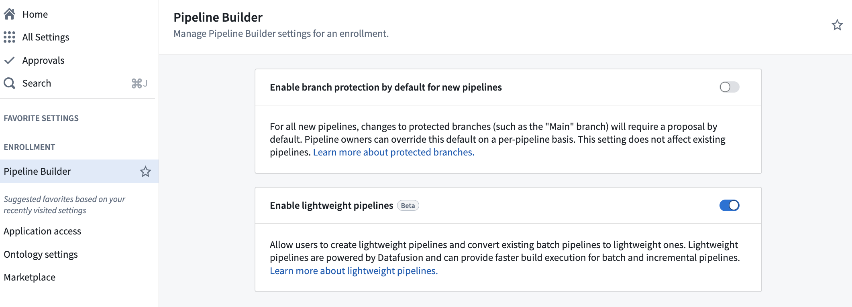Select Marketplace in the sidebar
This screenshot has width=852, height=307.
pos(29,277)
